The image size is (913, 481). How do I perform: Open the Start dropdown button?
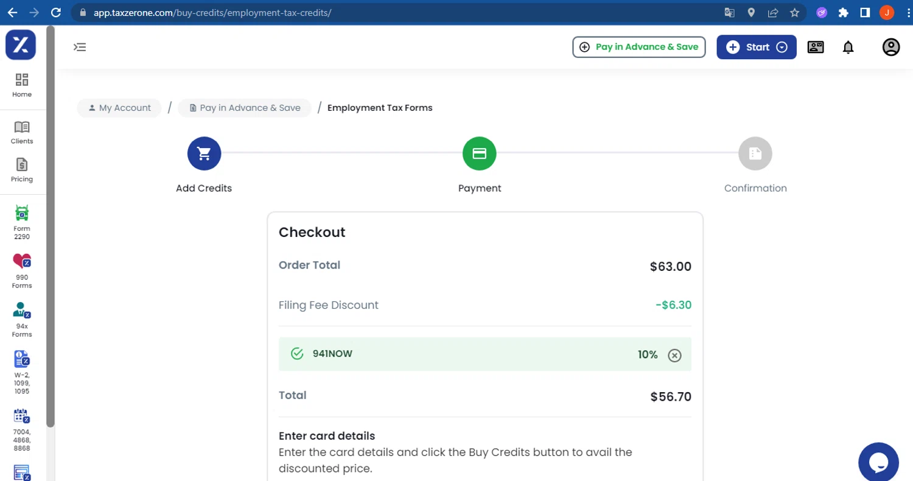pyautogui.click(x=757, y=47)
